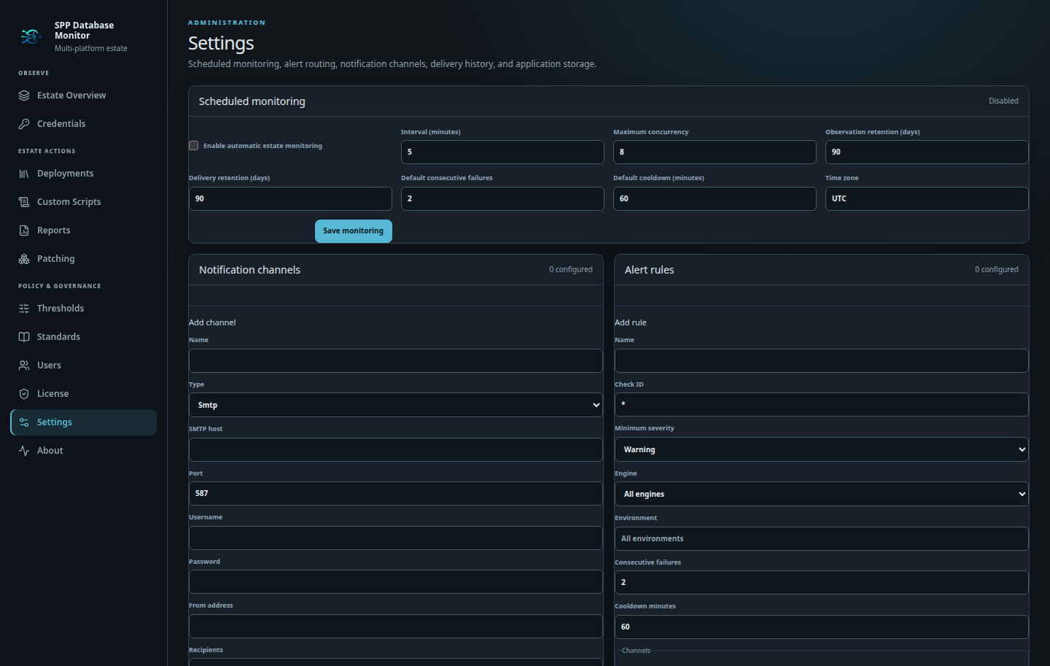Open the Minimum severity dropdown showing Warning
This screenshot has height=666, width=1050.
point(822,449)
